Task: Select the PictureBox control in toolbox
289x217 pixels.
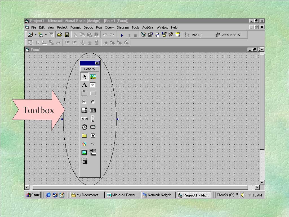Action: point(93,77)
